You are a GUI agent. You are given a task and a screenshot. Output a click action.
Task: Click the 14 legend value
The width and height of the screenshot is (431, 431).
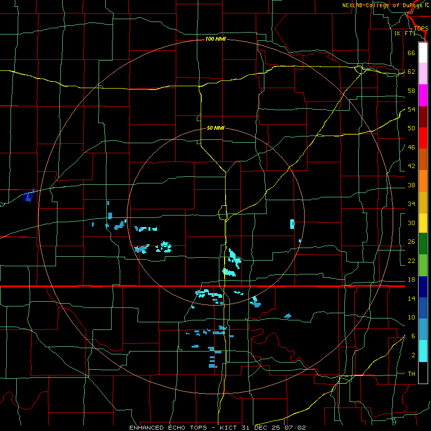pos(411,298)
